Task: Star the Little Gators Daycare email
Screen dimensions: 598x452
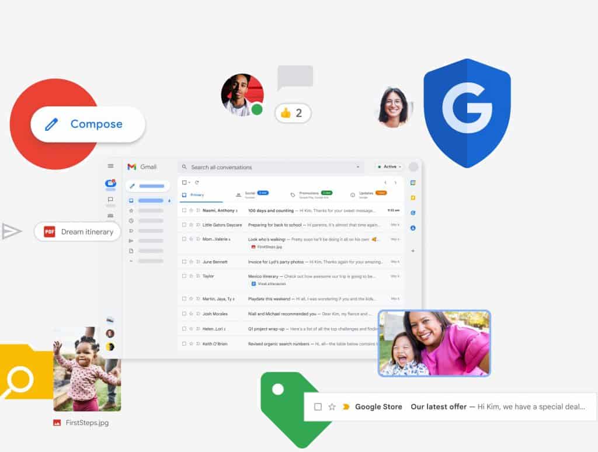Action: (191, 225)
